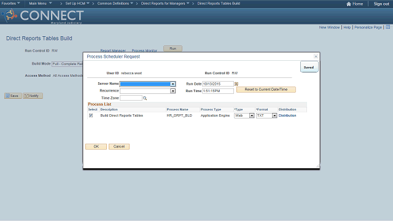Click Direct Reports Tables Build breadcrumb
Screen dimensions: 393x221
click(x=219, y=4)
